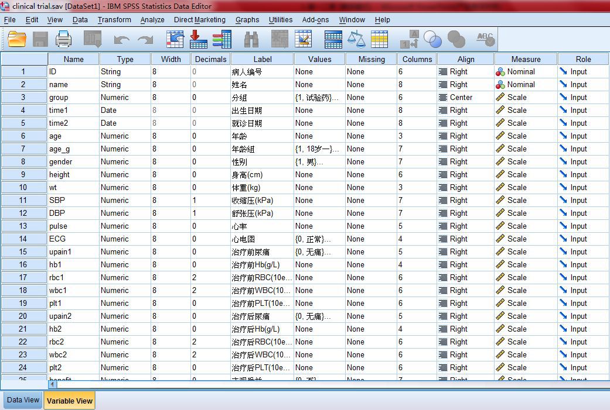
Task: Open Measure cell for ID row
Action: (526, 72)
